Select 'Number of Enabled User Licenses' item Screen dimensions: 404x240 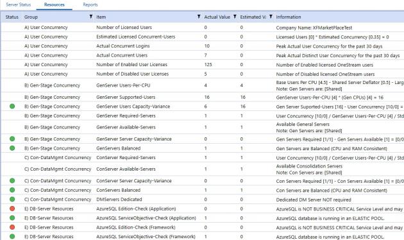click(x=131, y=64)
